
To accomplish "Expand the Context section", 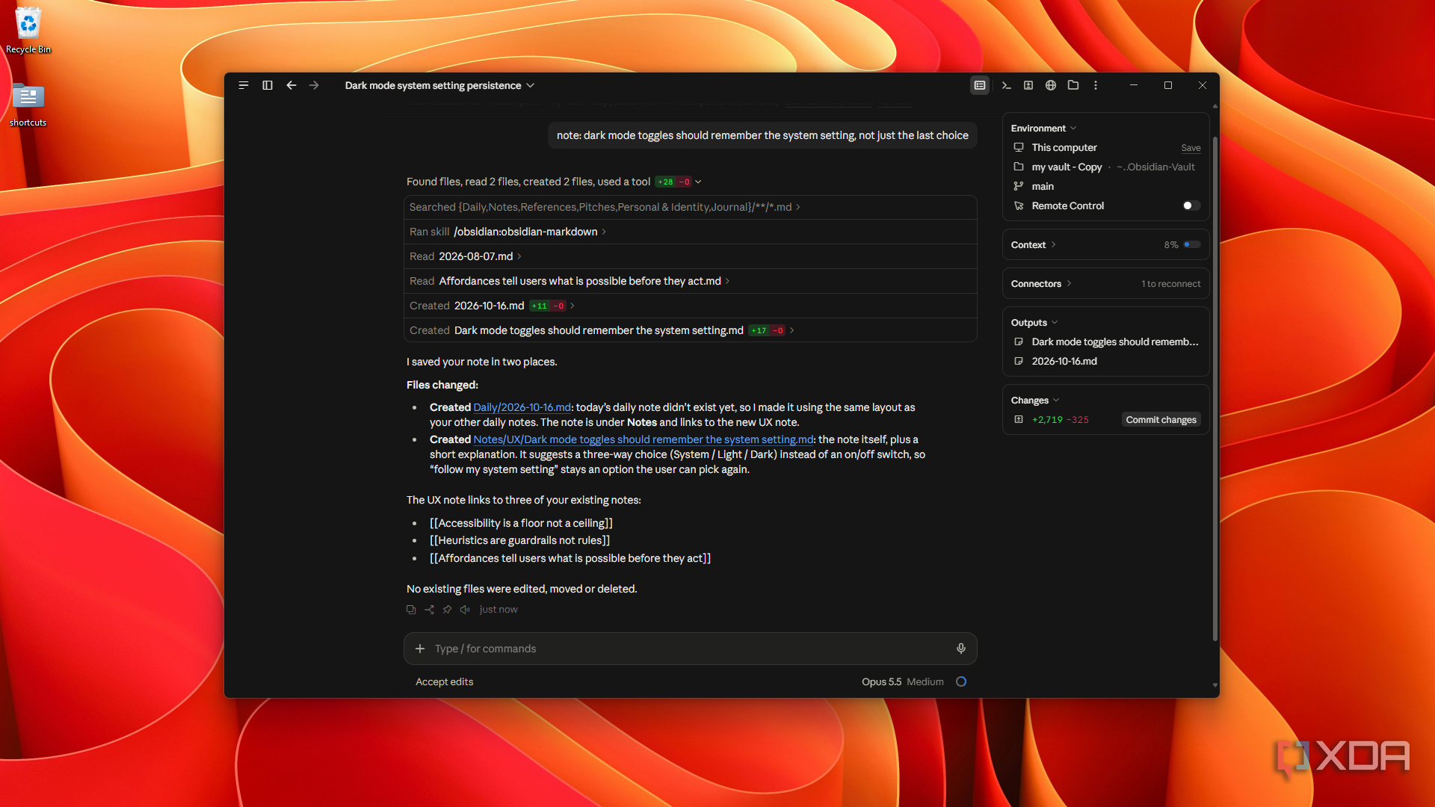I will [1033, 244].
